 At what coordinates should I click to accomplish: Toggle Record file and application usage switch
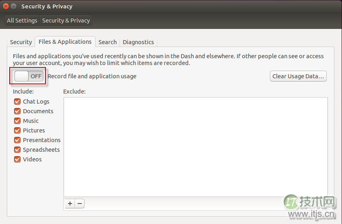point(29,76)
